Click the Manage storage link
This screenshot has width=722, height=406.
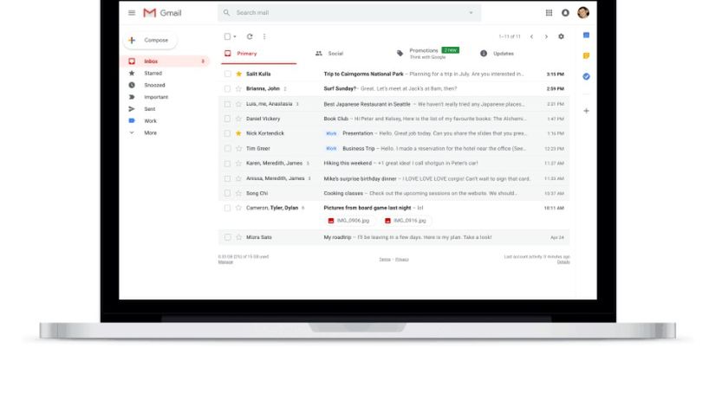pos(225,262)
